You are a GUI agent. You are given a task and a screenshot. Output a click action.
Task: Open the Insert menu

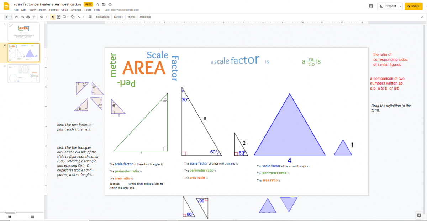[x=42, y=10]
